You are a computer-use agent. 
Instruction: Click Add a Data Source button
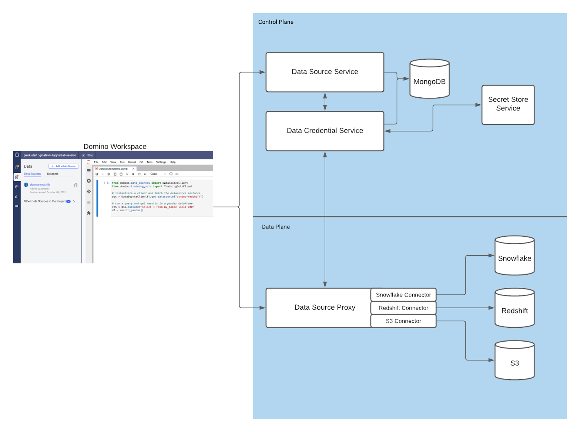pos(63,166)
